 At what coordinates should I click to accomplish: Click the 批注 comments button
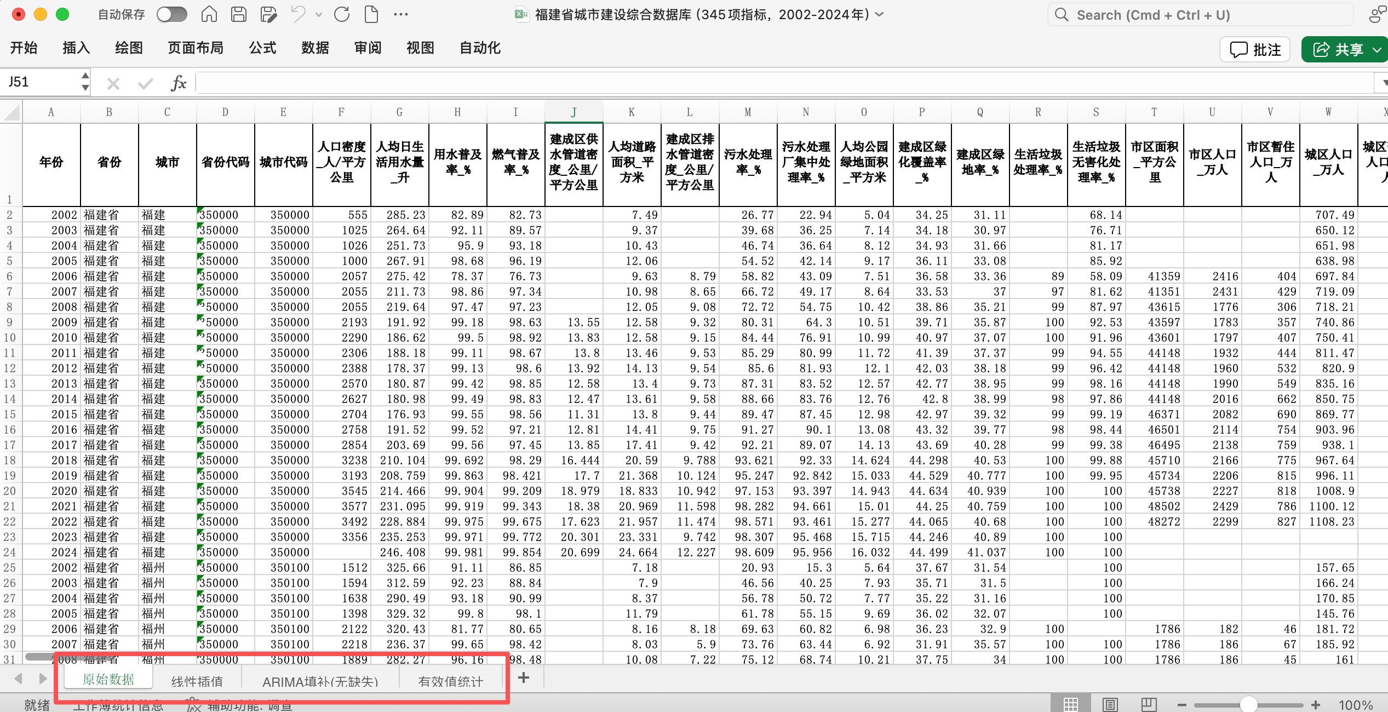click(1255, 50)
